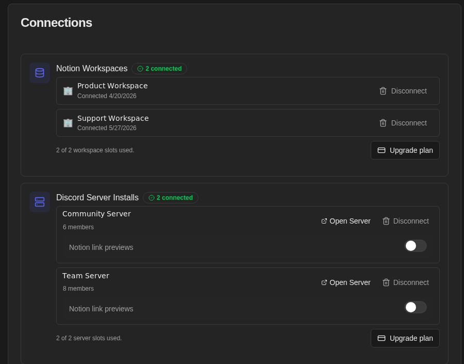Click card icon in workspace Upgrade plan button
Screen dimensions: 464x364
click(x=382, y=150)
